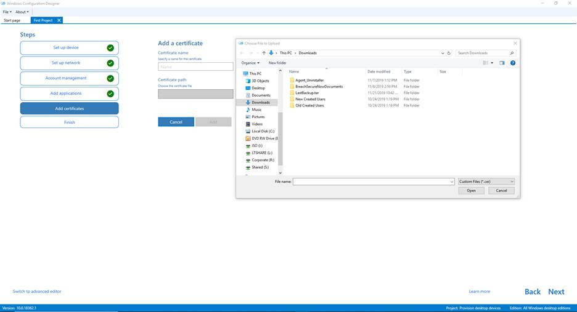Switch to the Start page tab
The width and height of the screenshot is (577, 312).
pos(12,20)
